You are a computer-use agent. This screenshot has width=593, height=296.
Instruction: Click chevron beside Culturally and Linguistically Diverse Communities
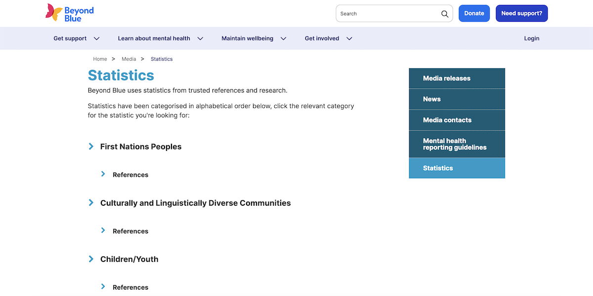tap(91, 203)
